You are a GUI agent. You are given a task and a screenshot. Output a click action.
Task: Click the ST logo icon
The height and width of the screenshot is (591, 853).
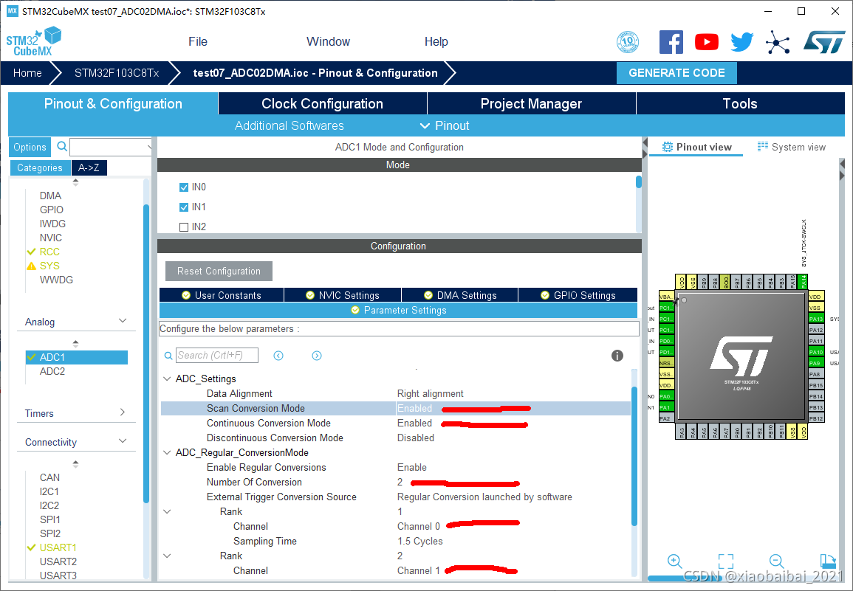click(x=824, y=42)
